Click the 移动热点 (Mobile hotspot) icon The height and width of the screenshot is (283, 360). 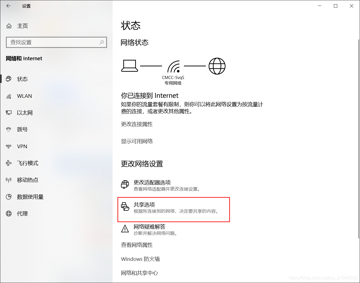point(9,180)
